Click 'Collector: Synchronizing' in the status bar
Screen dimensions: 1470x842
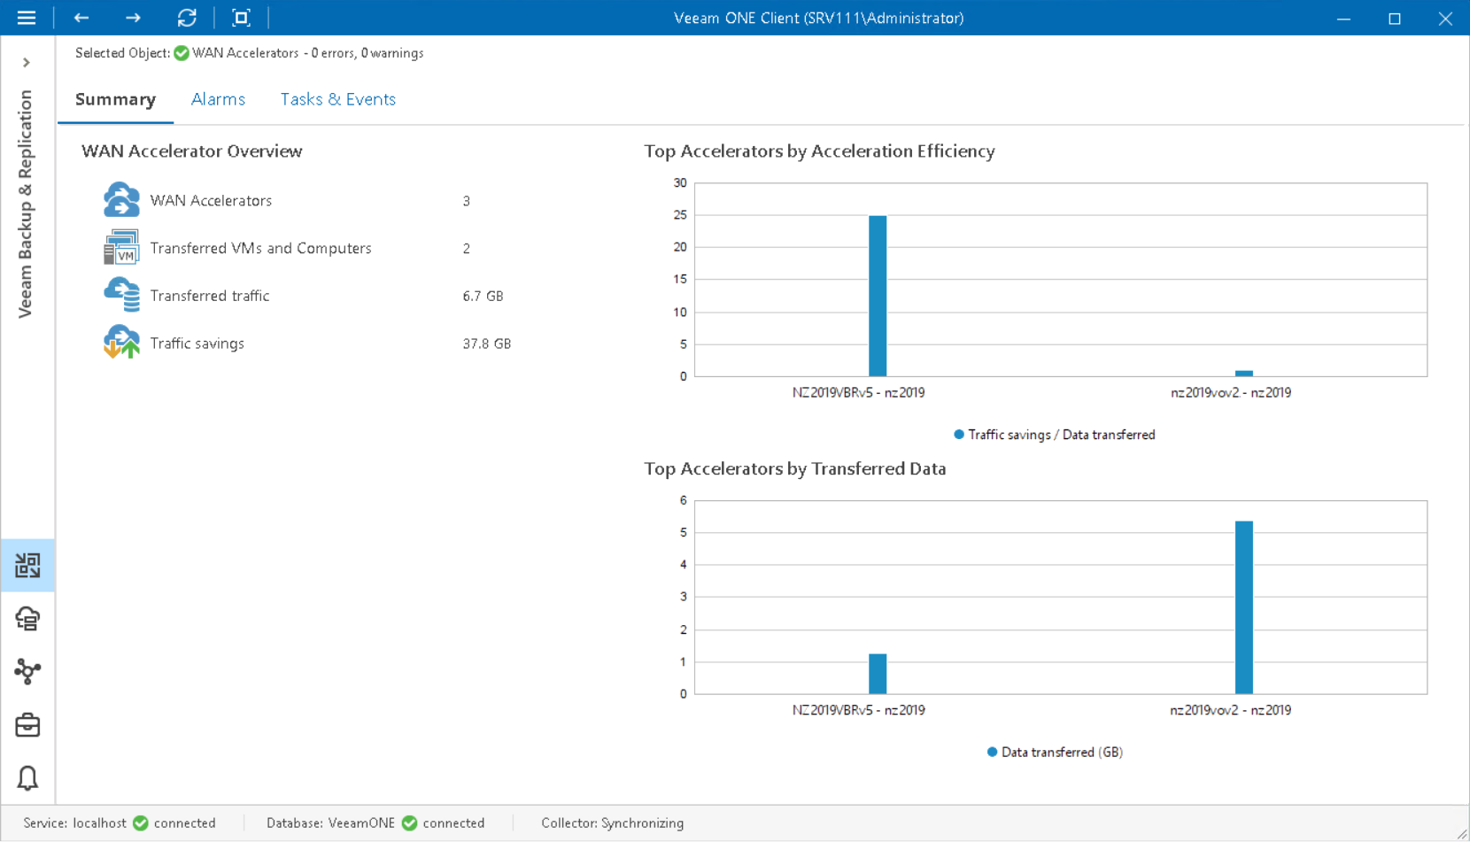coord(613,823)
